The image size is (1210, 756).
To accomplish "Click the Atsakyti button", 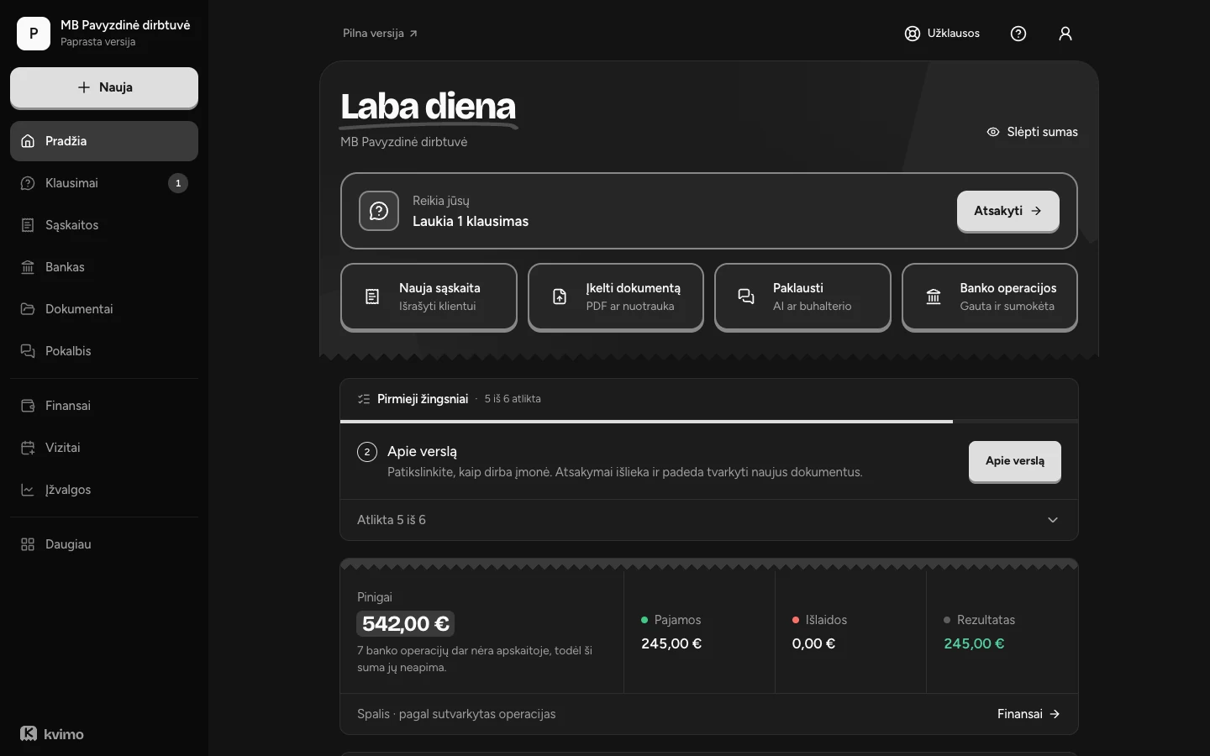I will click(1008, 211).
